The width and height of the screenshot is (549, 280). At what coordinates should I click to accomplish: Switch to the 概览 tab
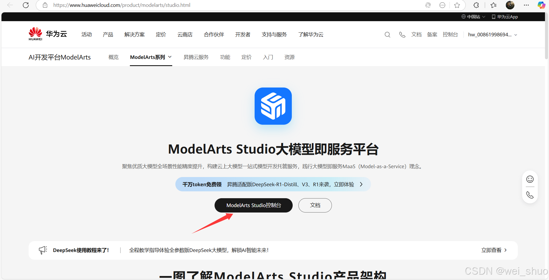(x=113, y=57)
